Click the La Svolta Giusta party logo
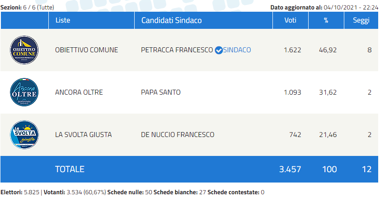380x201 pixels. click(x=24, y=134)
